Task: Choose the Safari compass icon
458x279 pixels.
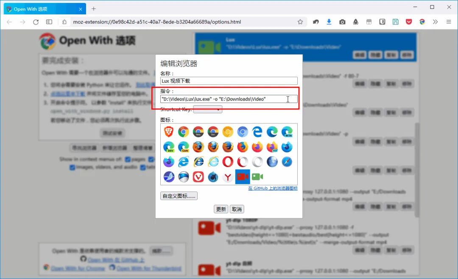Action: [x=287, y=162]
